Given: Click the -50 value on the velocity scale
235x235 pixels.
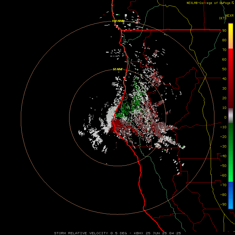Looking at the screenshot, I should (223, 166).
